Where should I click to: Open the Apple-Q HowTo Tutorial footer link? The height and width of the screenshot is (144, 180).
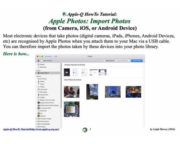(x=31, y=129)
